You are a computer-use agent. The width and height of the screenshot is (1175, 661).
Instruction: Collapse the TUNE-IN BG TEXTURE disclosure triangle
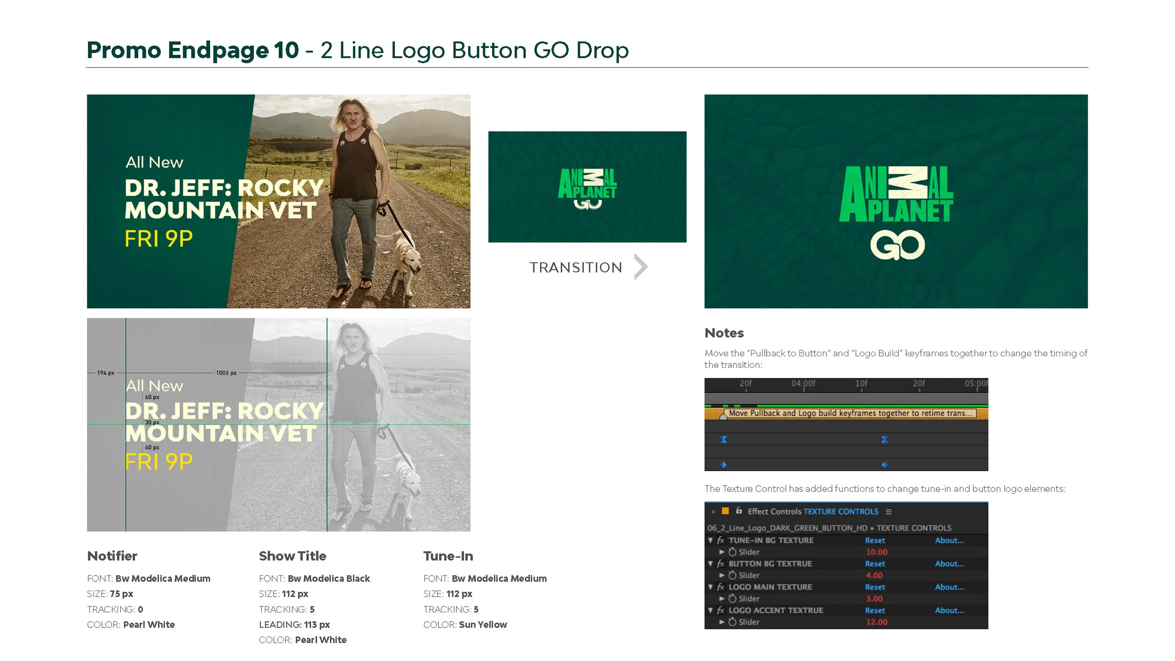pos(711,541)
